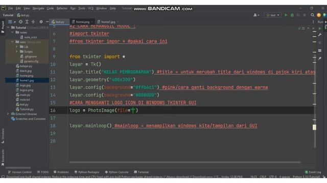The height and width of the screenshot is (183, 327).
Task: Select black.jpg in project tree
Action: [x=24, y=71]
